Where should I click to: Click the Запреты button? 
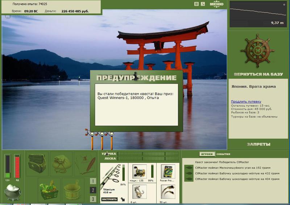coord(258,144)
